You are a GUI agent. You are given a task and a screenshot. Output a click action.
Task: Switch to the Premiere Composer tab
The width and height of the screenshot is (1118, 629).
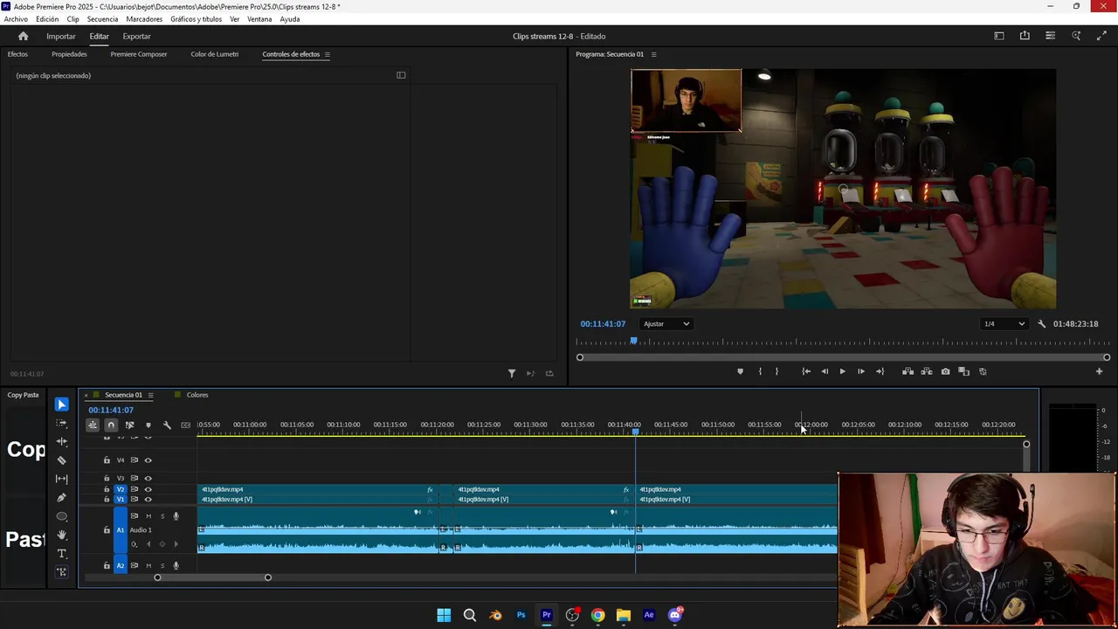point(138,54)
